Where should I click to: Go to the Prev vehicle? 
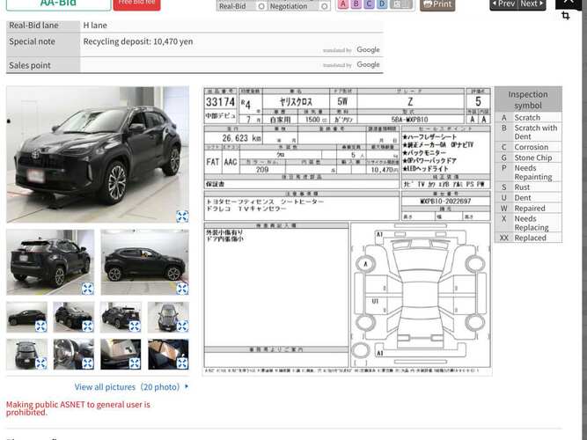click(x=504, y=4)
